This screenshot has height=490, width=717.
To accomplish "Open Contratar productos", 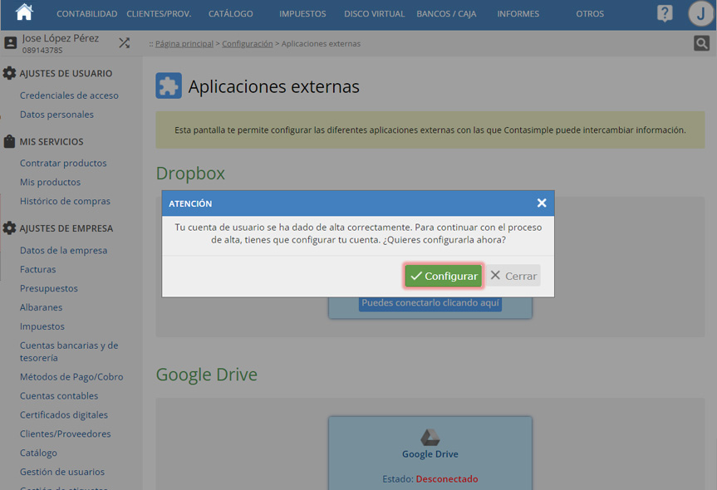I will pyautogui.click(x=63, y=163).
